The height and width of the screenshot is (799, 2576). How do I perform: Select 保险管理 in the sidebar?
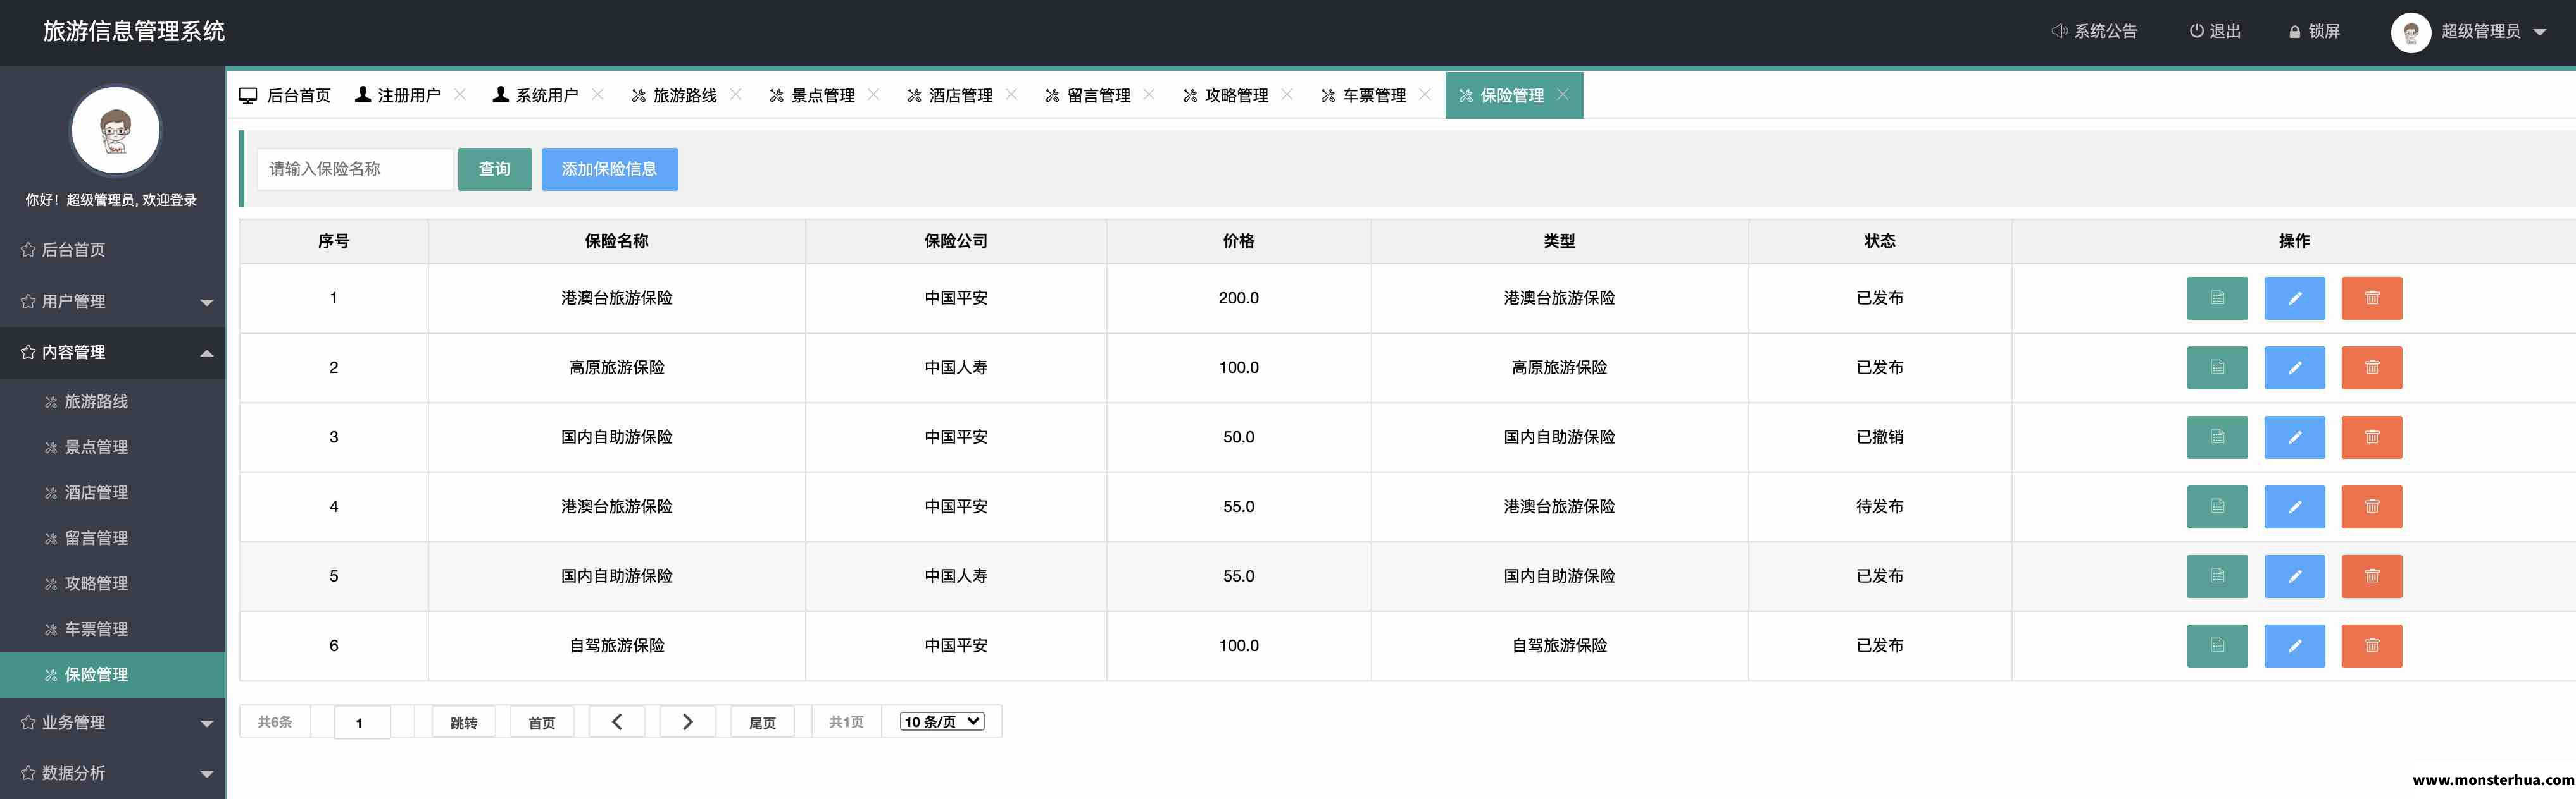[113, 674]
